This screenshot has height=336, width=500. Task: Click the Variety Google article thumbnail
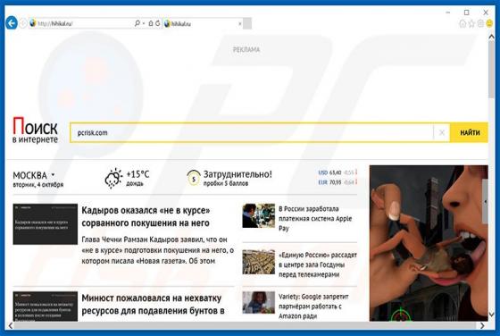259,303
